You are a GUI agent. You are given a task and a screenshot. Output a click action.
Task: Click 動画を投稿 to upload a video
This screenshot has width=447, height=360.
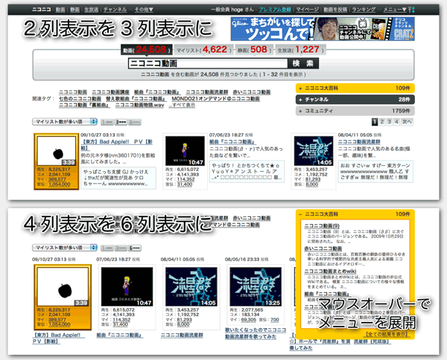335,10
